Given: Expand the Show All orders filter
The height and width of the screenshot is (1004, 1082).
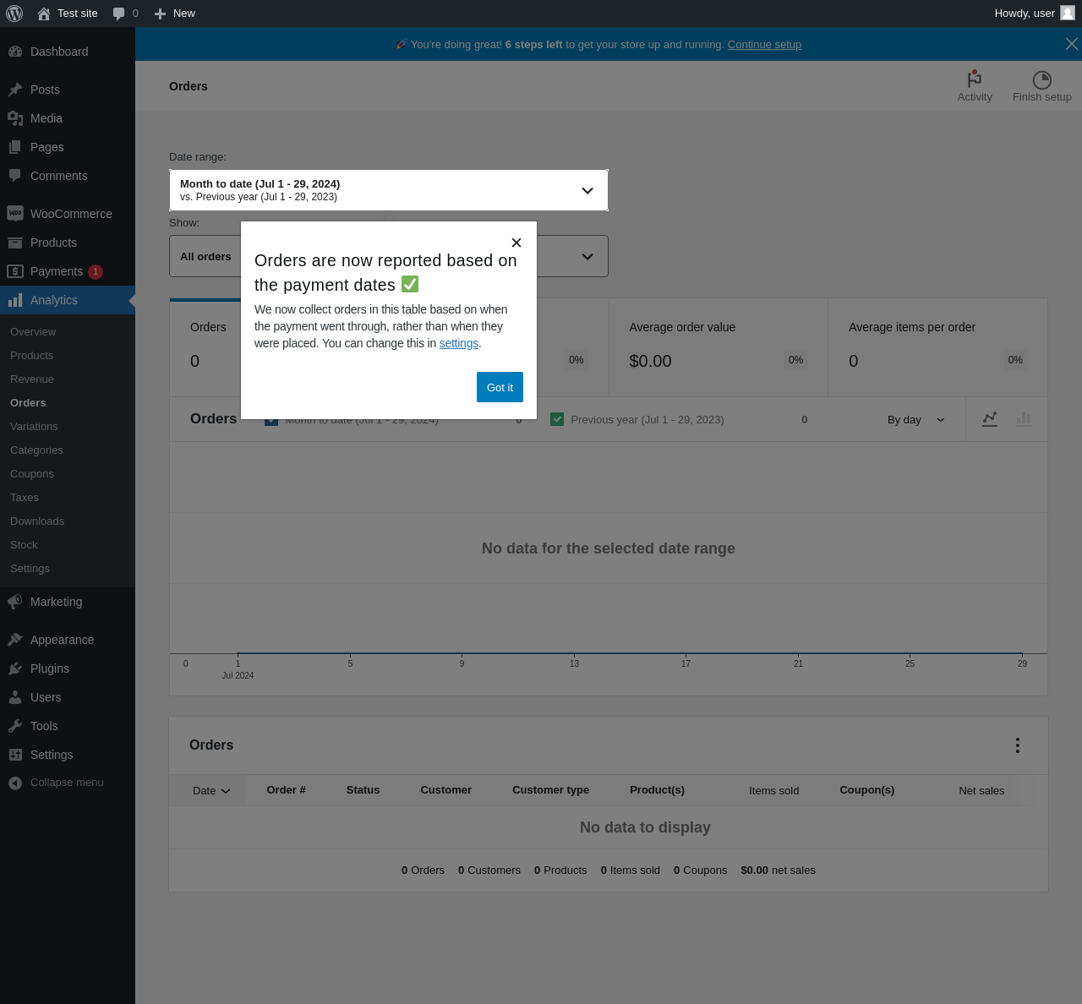Looking at the screenshot, I should point(389,256).
